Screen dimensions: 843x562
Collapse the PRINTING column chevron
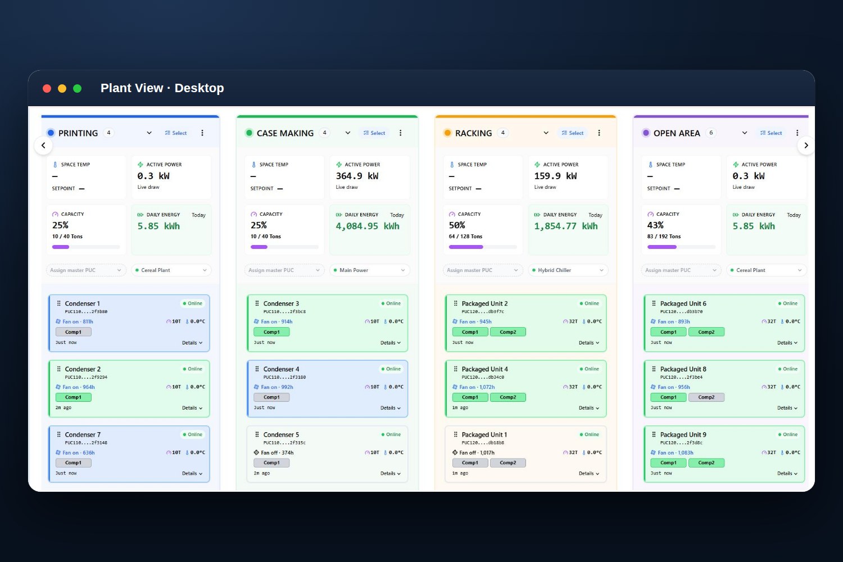149,133
